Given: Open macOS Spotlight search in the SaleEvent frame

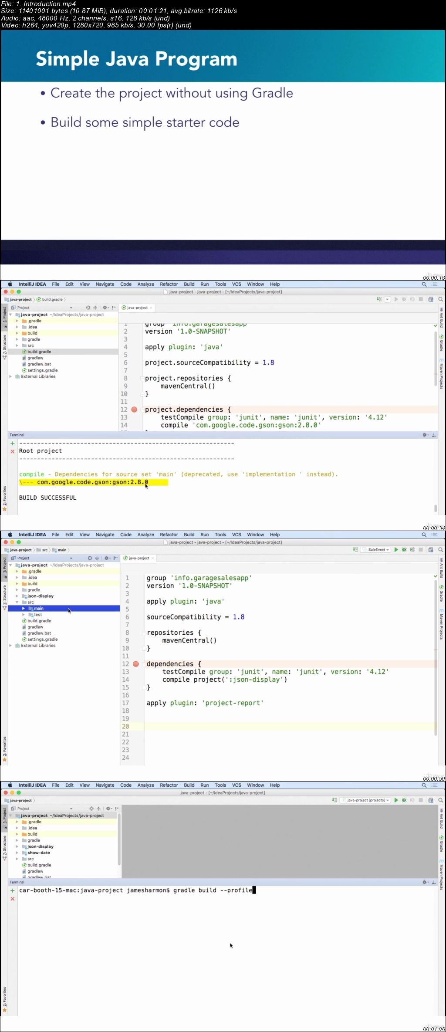Looking at the screenshot, I should 424,535.
